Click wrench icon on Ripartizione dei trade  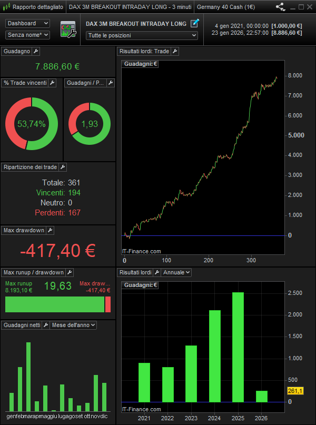coord(63,167)
